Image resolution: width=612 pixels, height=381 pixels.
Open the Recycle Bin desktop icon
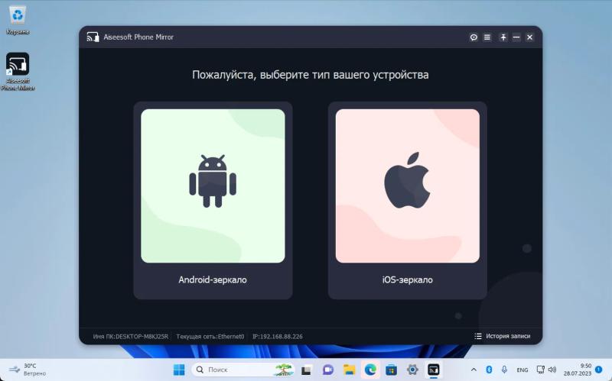[18, 21]
